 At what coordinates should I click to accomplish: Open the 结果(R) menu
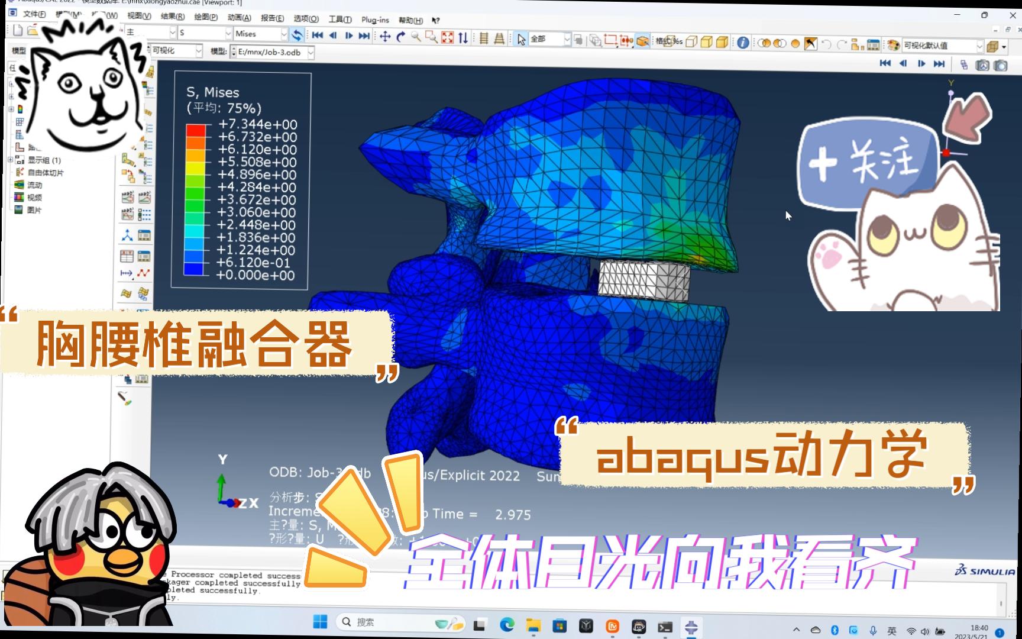[x=173, y=17]
